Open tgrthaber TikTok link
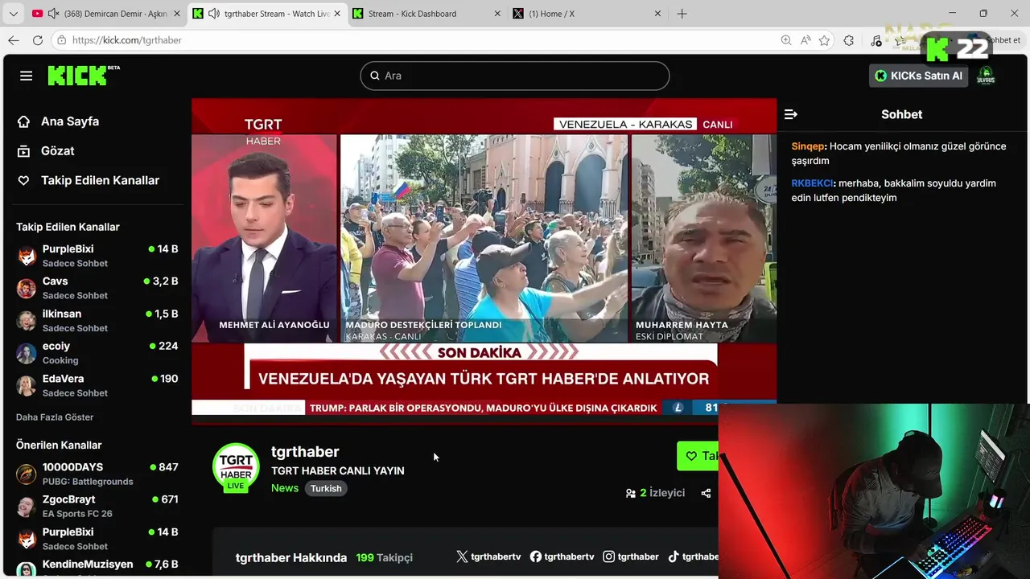The image size is (1030, 579). (693, 556)
